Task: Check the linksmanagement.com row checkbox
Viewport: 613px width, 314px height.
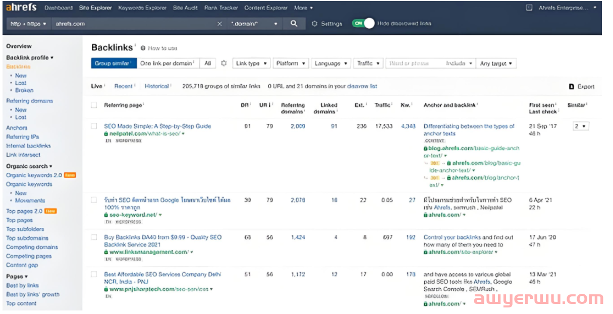Action: coord(94,237)
